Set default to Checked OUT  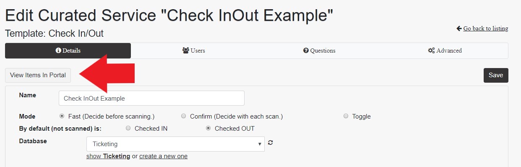pos(208,128)
